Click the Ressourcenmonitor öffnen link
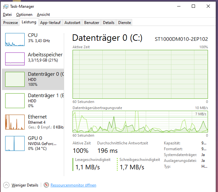 pyautogui.click(x=73, y=185)
